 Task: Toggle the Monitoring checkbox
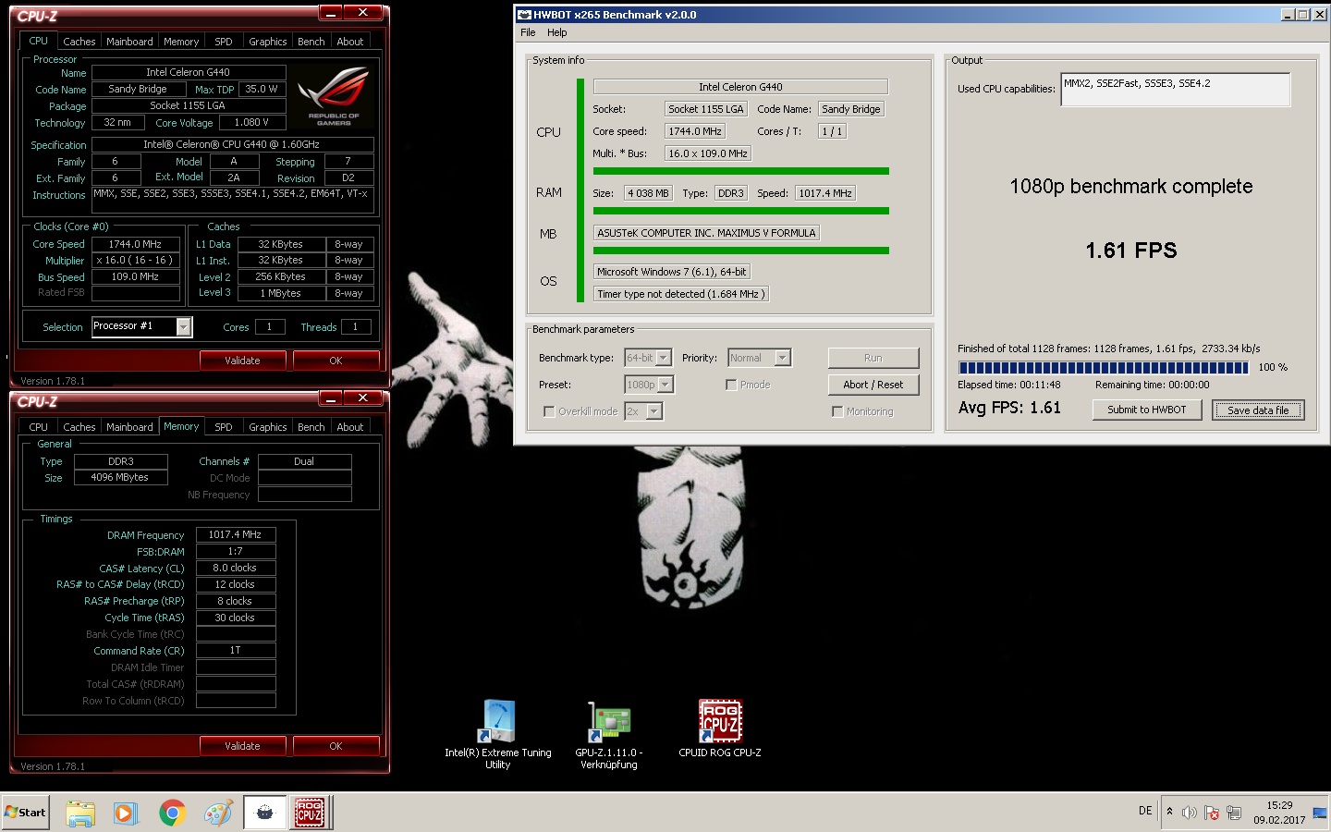[837, 411]
